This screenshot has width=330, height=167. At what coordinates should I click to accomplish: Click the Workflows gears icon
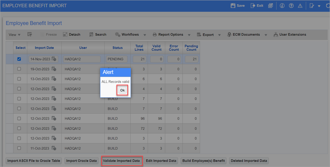pos(118,35)
